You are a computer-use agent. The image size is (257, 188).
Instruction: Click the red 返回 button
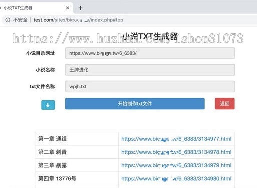pos(225,104)
